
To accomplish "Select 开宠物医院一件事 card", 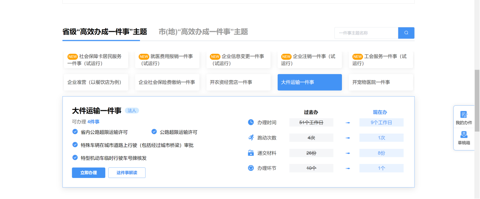I will coord(381,82).
